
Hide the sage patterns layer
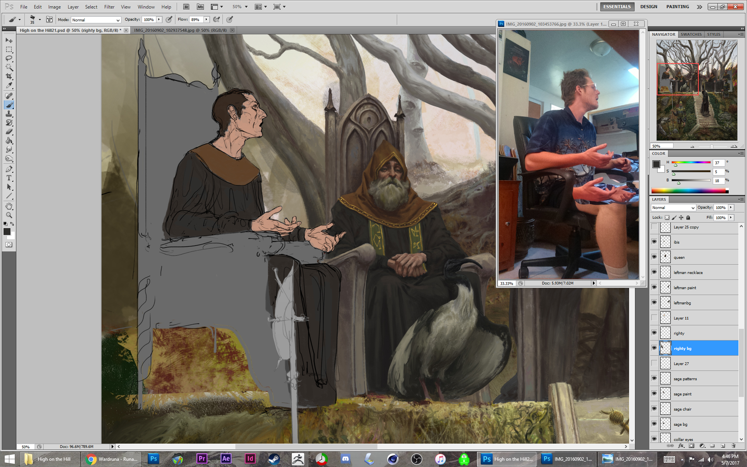654,378
